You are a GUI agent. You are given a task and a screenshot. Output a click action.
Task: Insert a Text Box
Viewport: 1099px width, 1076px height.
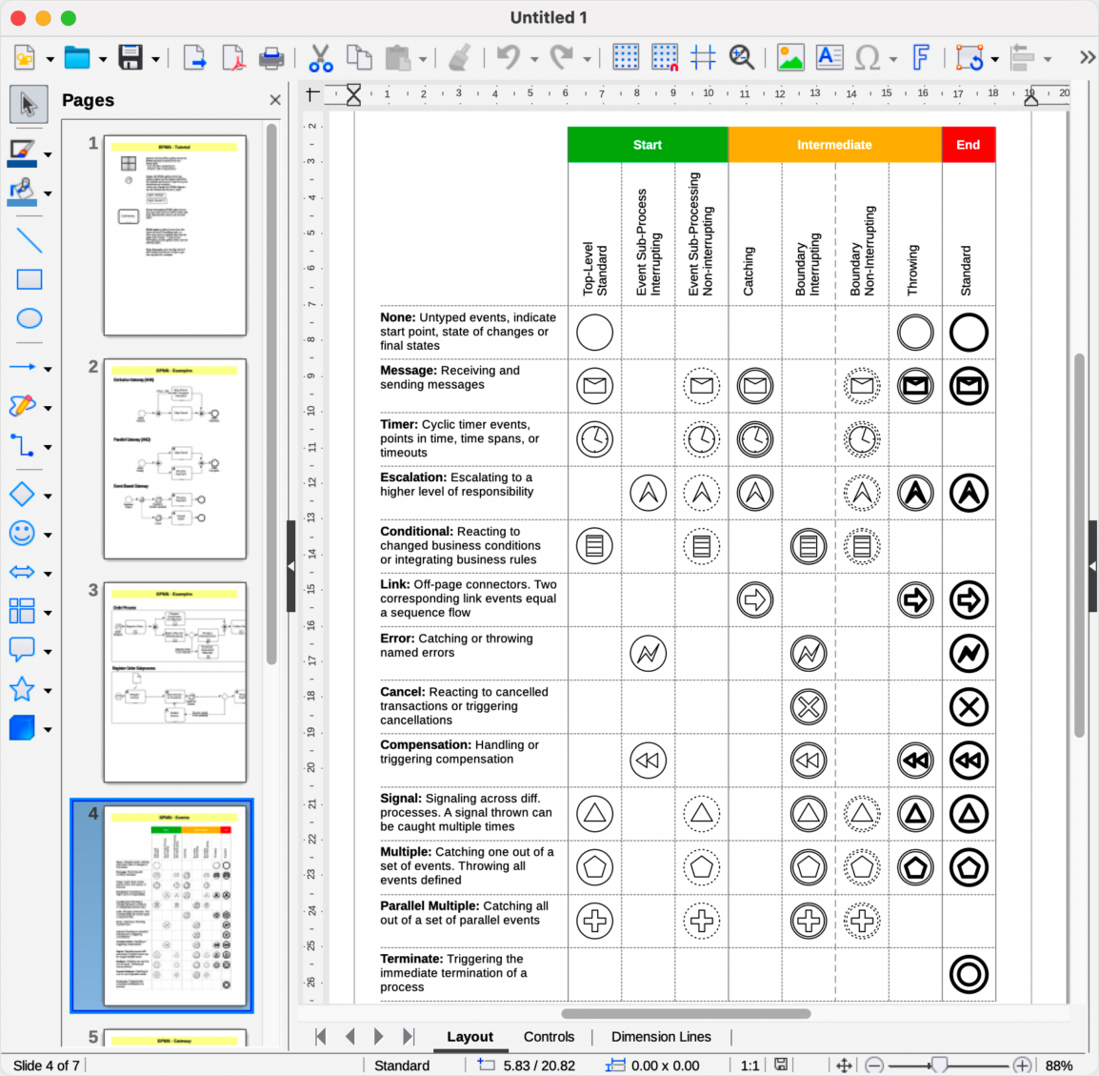829,57
